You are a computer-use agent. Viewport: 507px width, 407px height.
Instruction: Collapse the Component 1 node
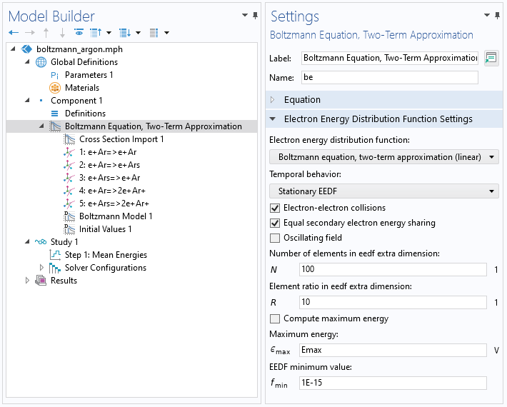click(27, 100)
